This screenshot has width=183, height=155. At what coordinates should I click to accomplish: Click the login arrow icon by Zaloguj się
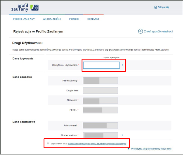(x=155, y=7)
